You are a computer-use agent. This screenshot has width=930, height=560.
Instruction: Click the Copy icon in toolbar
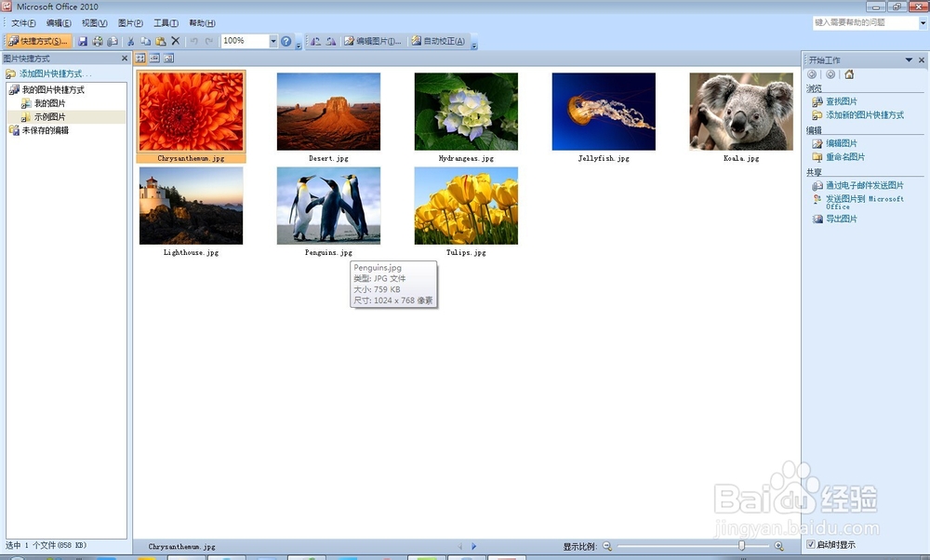[145, 41]
